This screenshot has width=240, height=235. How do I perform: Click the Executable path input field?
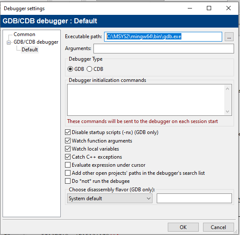(163, 37)
